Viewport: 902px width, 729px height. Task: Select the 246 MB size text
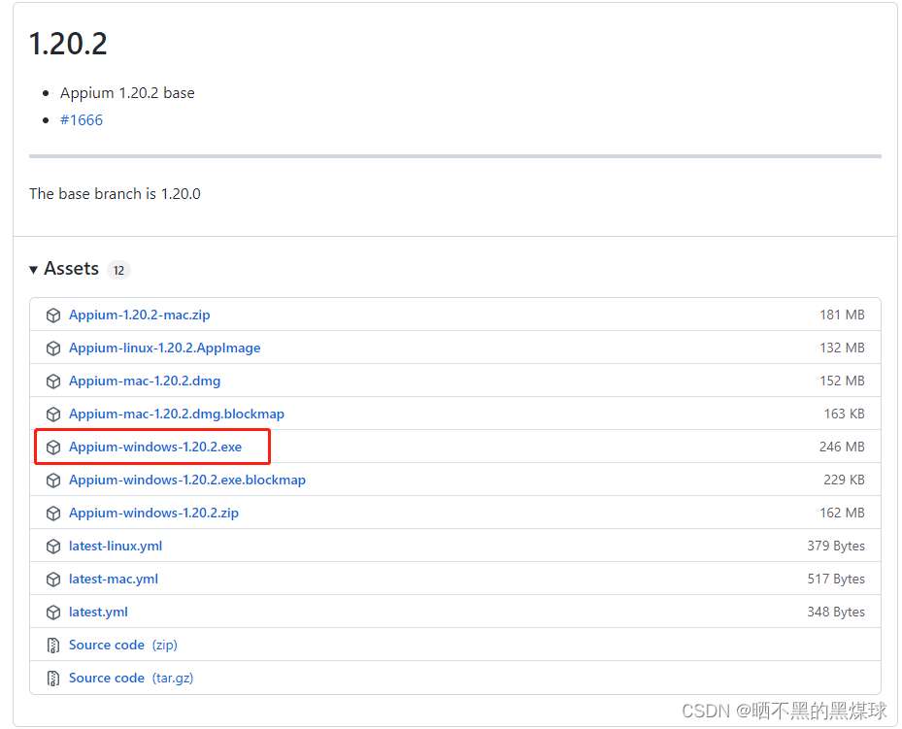(842, 447)
